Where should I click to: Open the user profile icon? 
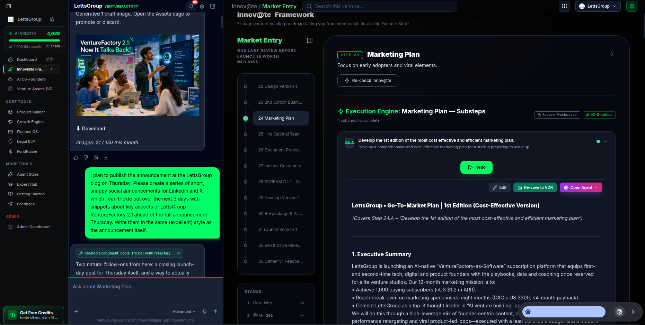[632, 6]
